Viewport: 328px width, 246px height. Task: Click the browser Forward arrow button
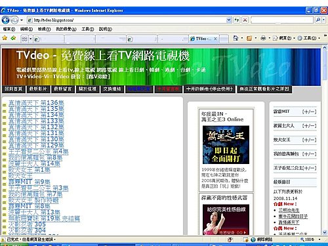point(14,20)
